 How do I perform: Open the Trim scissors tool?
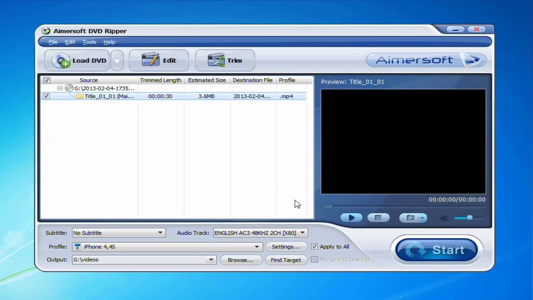coord(225,61)
